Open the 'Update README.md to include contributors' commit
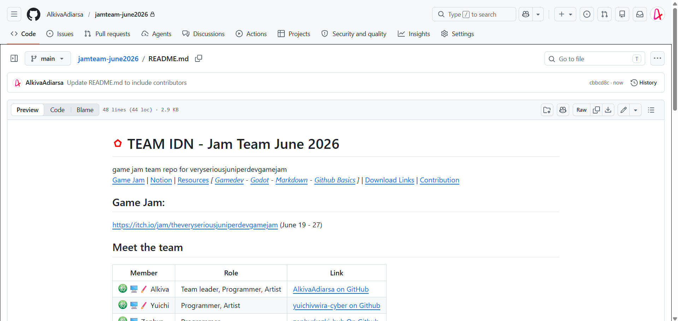 127,83
